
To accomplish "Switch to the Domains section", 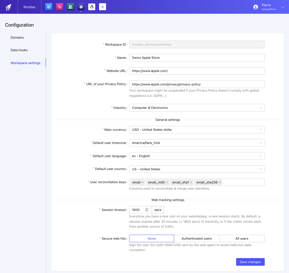I will (x=17, y=37).
